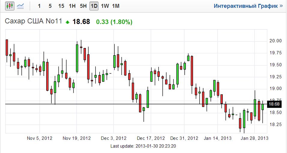Click the 20.00 price axis label
The width and height of the screenshot is (287, 153).
276,41
